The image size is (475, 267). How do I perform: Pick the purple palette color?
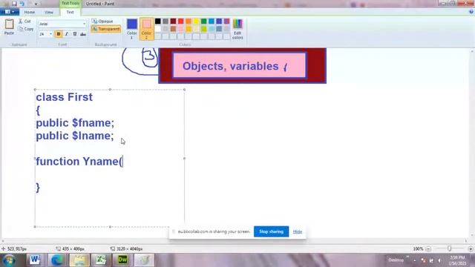pos(227,22)
